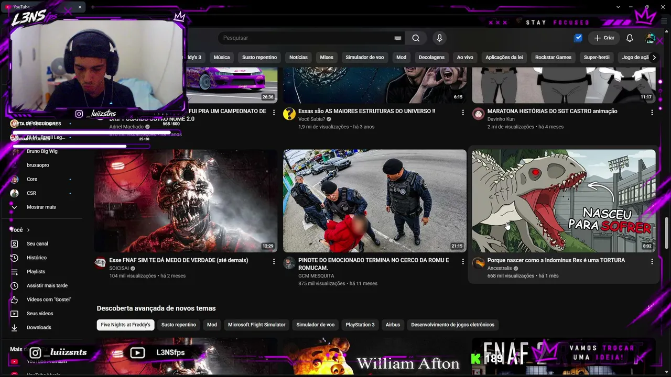Start voice search with the microphone icon
This screenshot has width=671, height=377.
440,38
